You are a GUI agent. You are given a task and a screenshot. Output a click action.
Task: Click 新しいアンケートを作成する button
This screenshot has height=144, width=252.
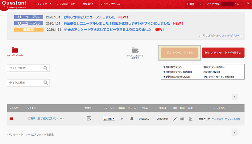[223, 53]
